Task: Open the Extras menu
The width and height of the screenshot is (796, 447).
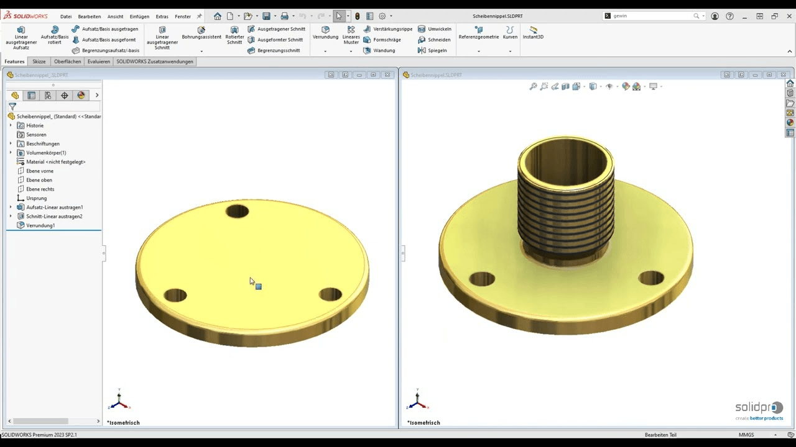Action: click(x=162, y=16)
